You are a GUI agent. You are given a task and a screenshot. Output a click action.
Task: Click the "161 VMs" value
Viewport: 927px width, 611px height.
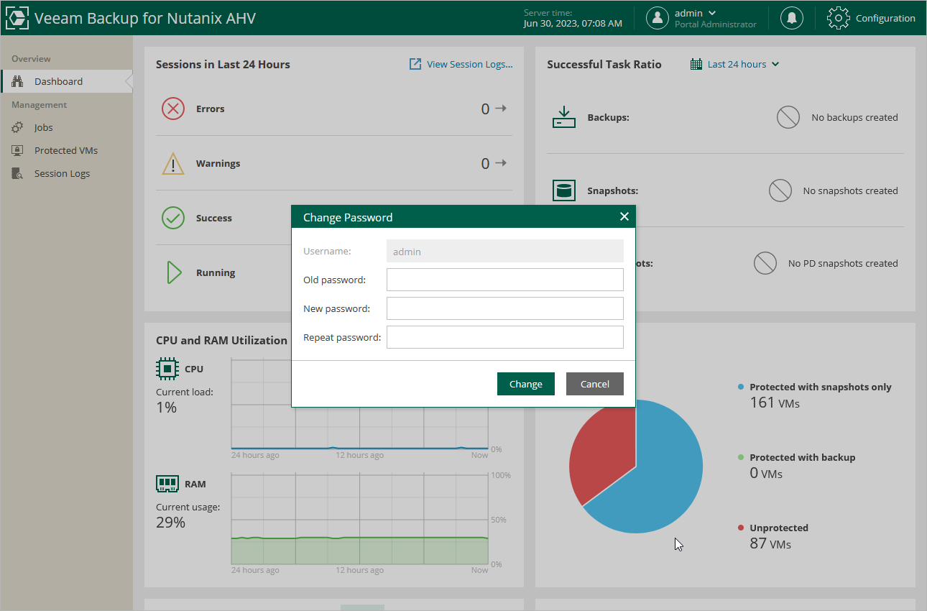coord(775,403)
